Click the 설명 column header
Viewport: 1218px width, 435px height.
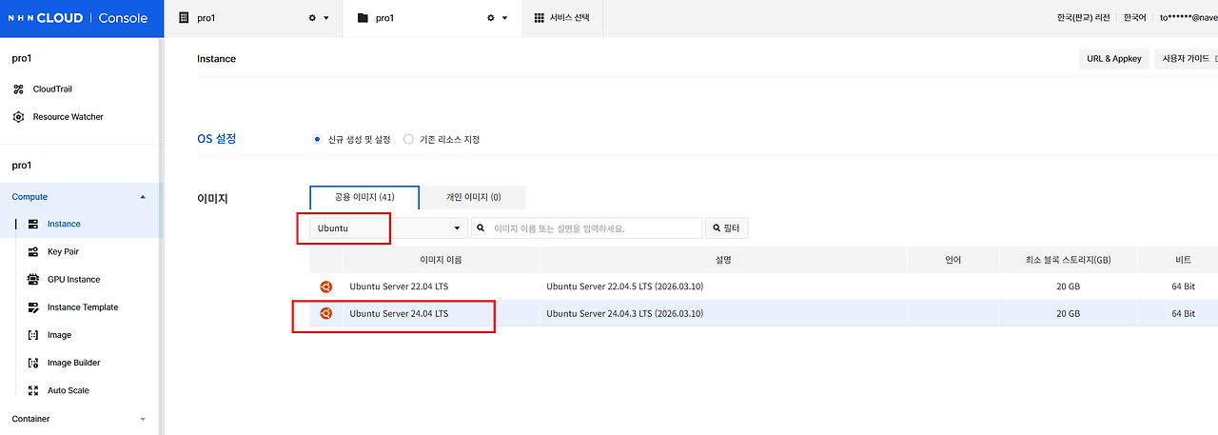click(723, 260)
